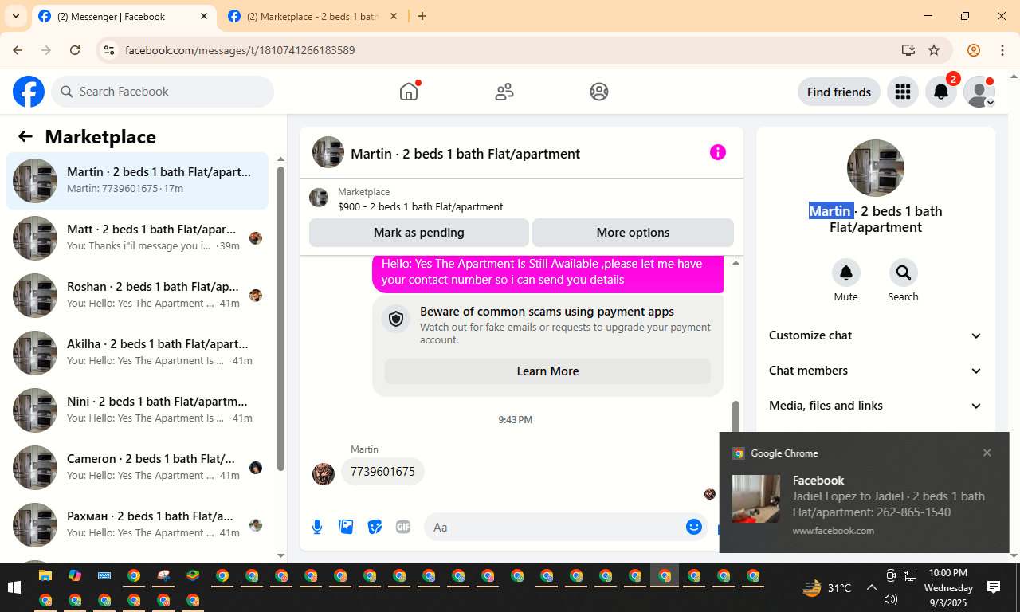
Task: Click the More options button
Action: [633, 233]
